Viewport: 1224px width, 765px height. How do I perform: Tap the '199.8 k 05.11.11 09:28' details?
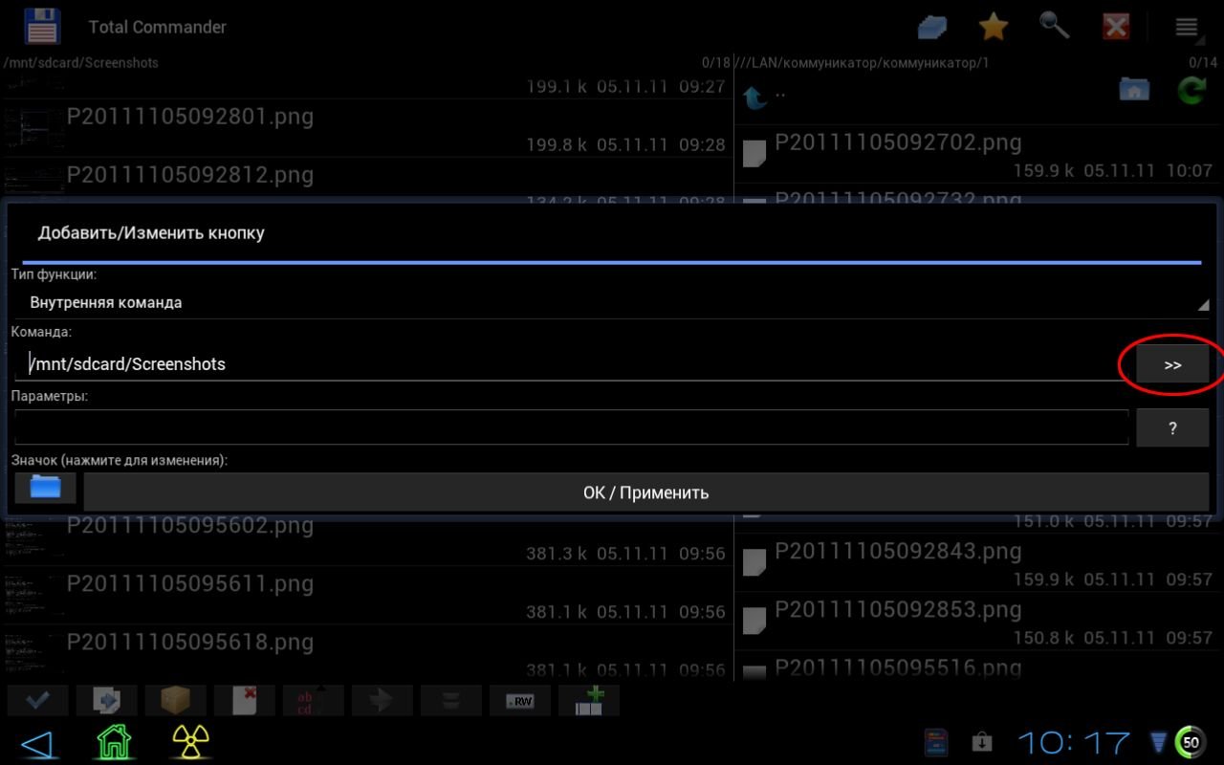[x=625, y=144]
